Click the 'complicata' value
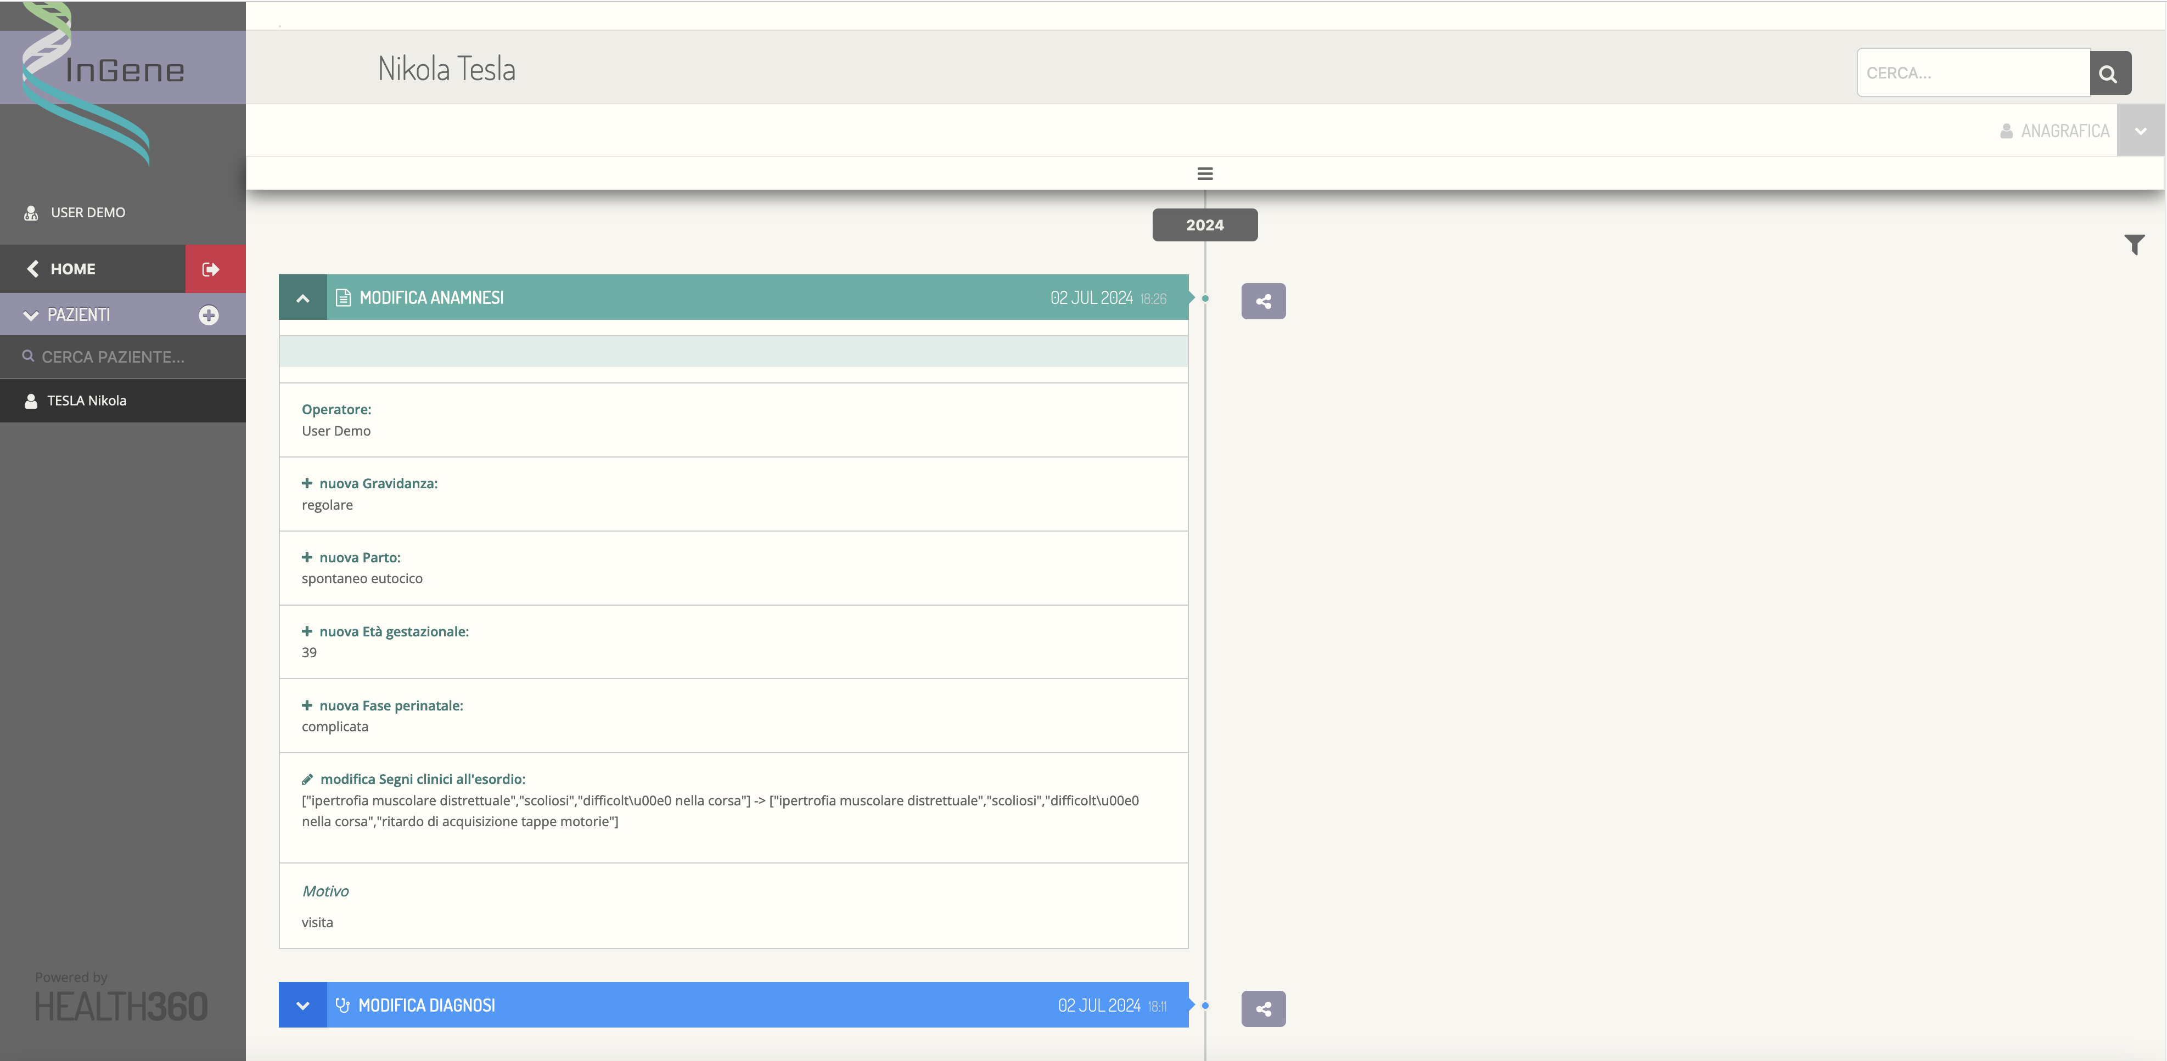Viewport: 2167px width, 1061px height. [x=335, y=726]
